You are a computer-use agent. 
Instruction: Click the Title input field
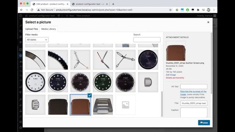[194, 103]
